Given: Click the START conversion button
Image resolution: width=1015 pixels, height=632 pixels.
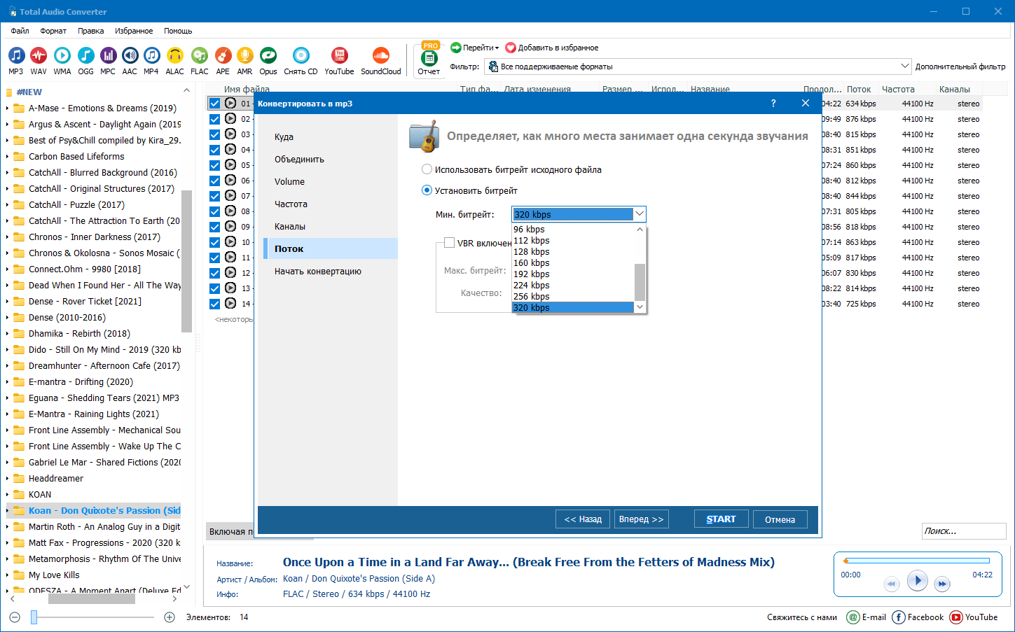Looking at the screenshot, I should click(x=721, y=519).
